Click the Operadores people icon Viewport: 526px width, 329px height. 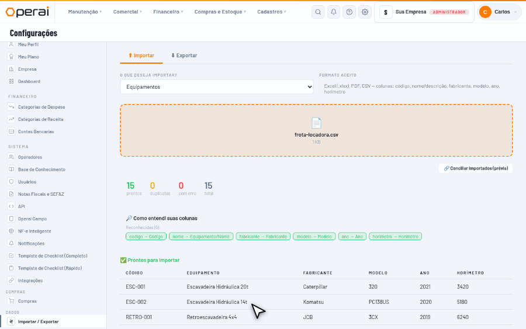(x=11, y=157)
